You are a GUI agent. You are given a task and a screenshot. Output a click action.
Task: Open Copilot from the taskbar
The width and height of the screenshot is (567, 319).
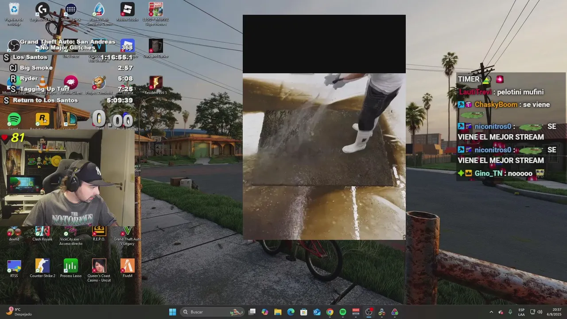click(265, 312)
